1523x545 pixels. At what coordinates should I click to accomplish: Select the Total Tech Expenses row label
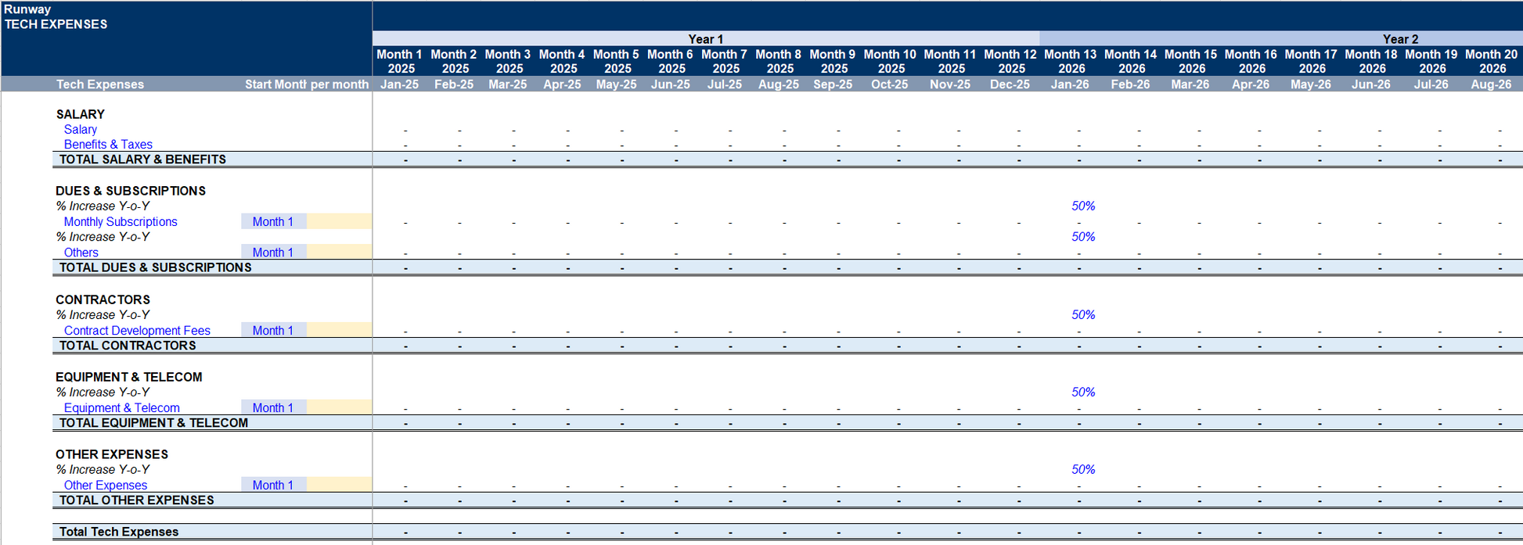tap(119, 532)
